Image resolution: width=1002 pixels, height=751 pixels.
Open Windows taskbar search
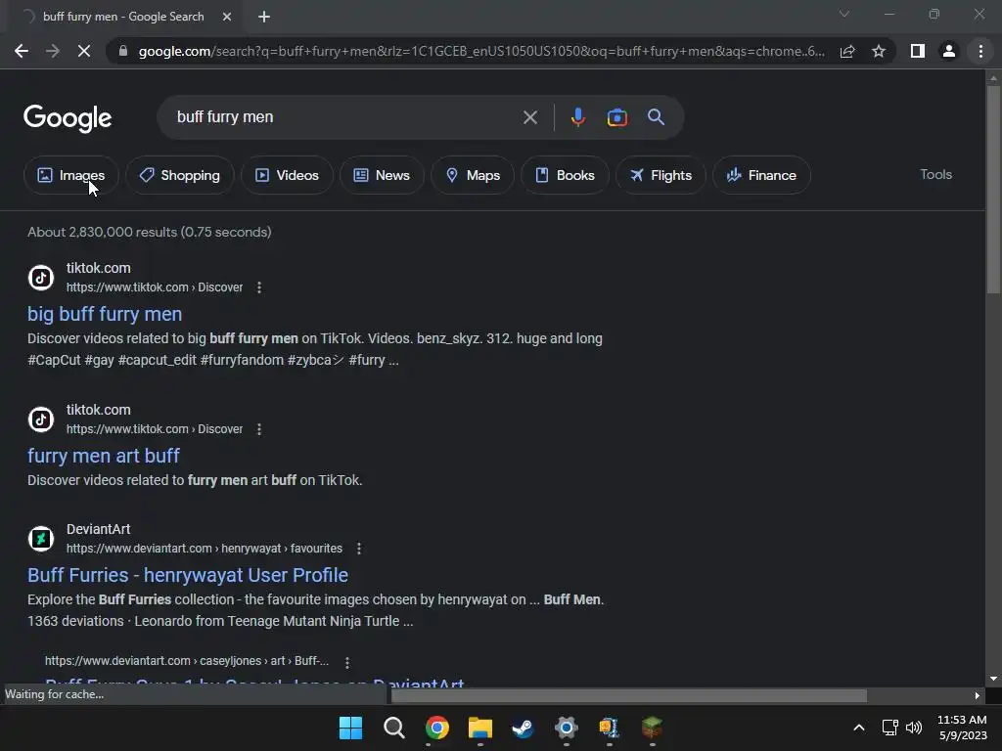tap(393, 728)
